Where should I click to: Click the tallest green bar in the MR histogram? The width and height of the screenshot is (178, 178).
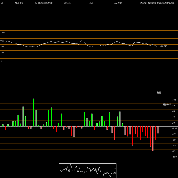[33, 112]
